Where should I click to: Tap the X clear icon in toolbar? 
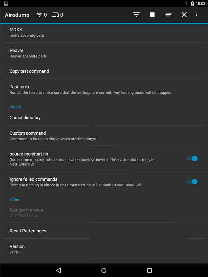(x=184, y=15)
